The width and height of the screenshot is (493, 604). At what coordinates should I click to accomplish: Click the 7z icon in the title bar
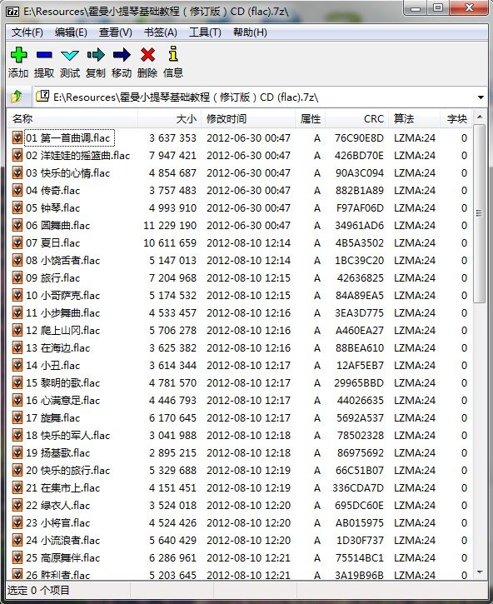[12, 11]
